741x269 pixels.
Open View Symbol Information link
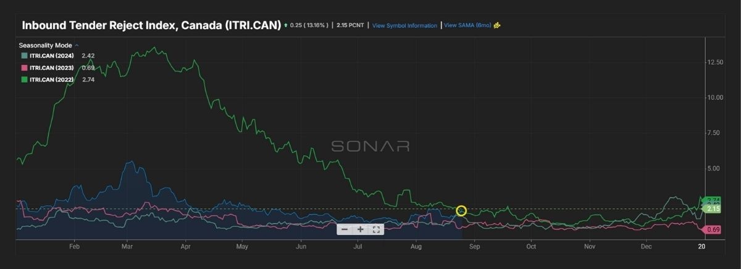[x=404, y=25]
